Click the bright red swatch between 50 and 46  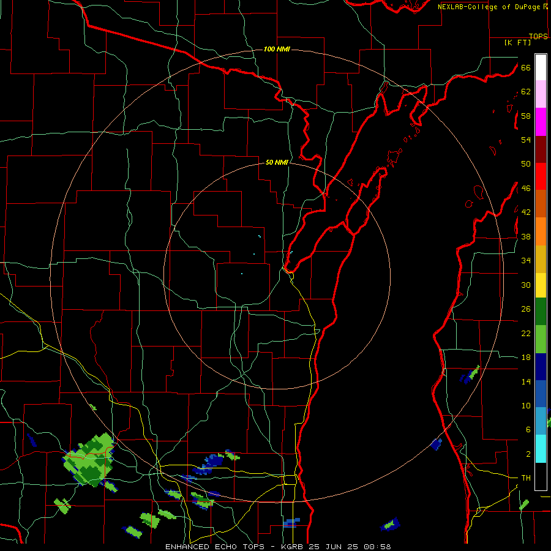coord(541,176)
